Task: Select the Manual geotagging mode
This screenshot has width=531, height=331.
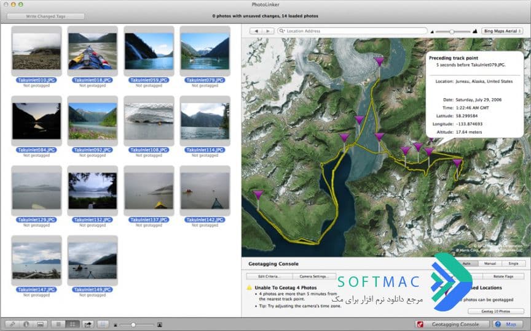Action: coord(490,264)
